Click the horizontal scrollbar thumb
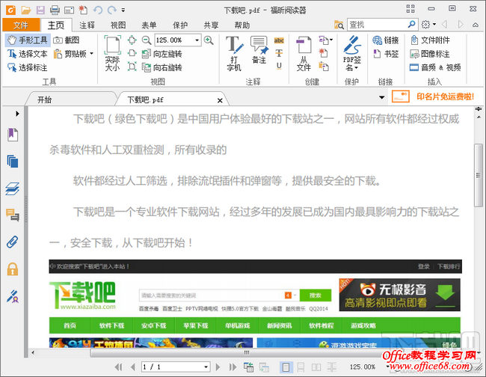 click(x=247, y=352)
